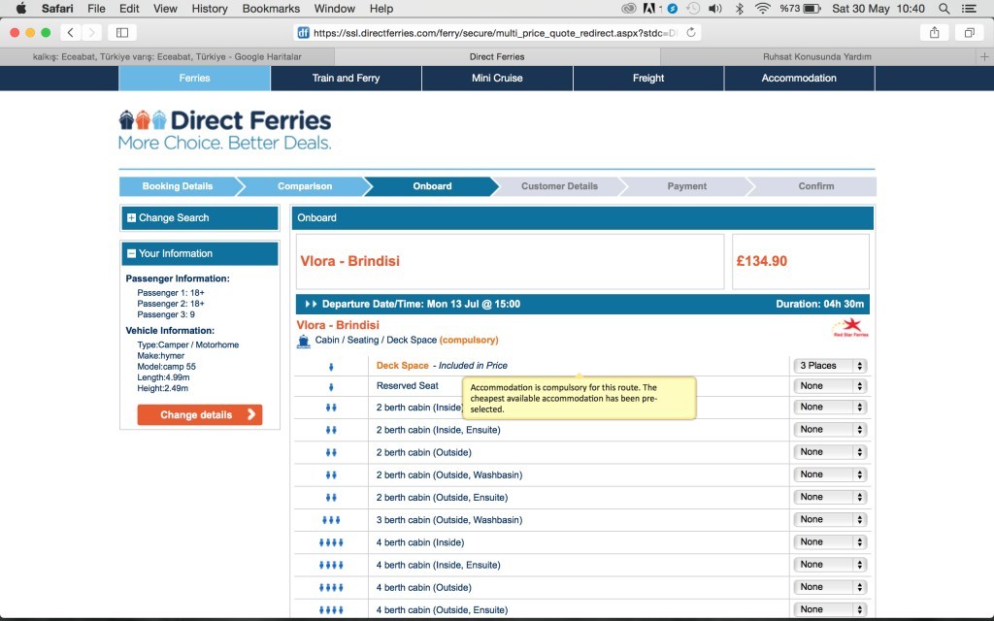Switch to the Ruhsat Konusunda Yardım tab
The width and height of the screenshot is (994, 621).
pos(817,56)
